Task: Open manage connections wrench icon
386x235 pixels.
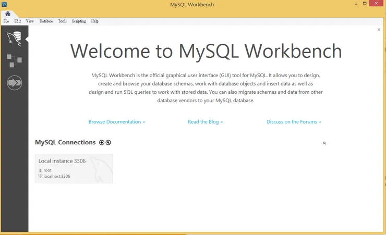Action: click(108, 142)
